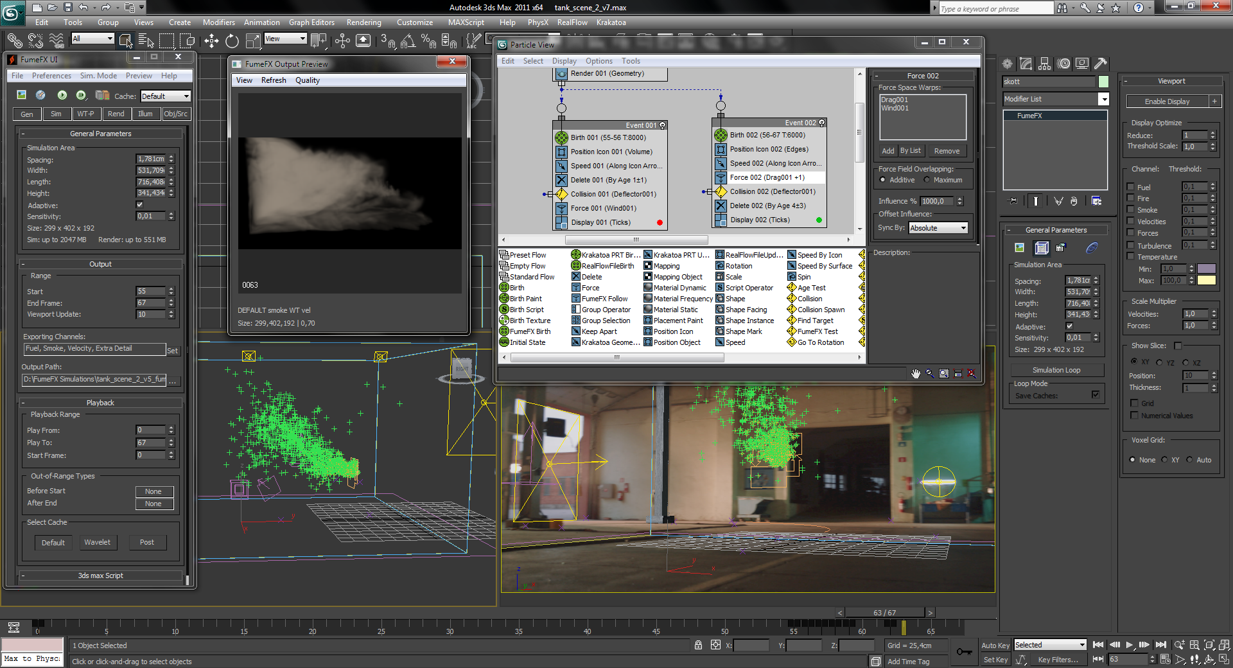Enable the Velocities channel checkbox

coord(1130,221)
